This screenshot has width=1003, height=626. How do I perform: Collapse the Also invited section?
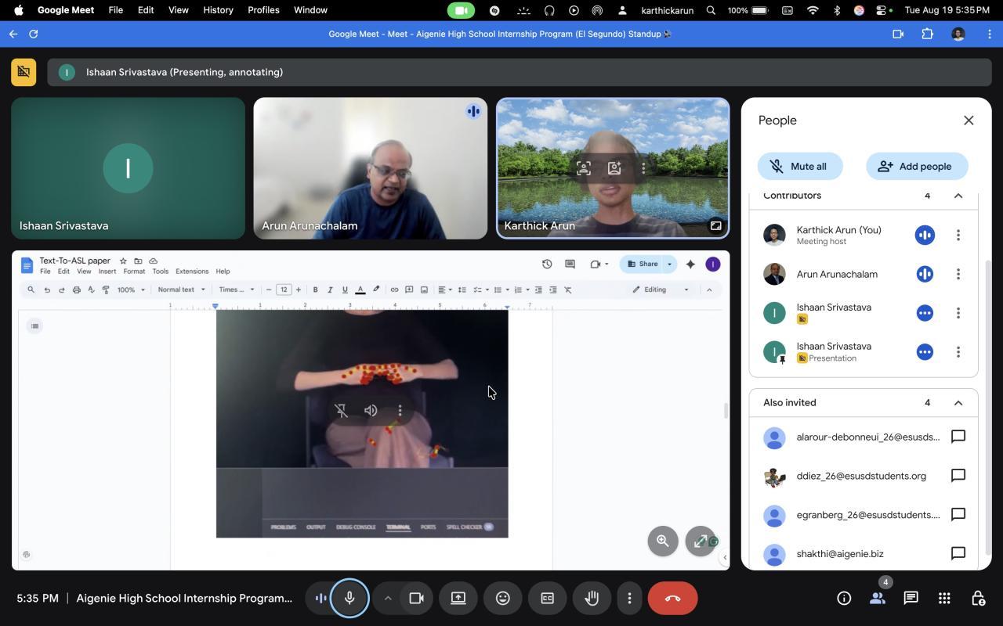tap(958, 403)
